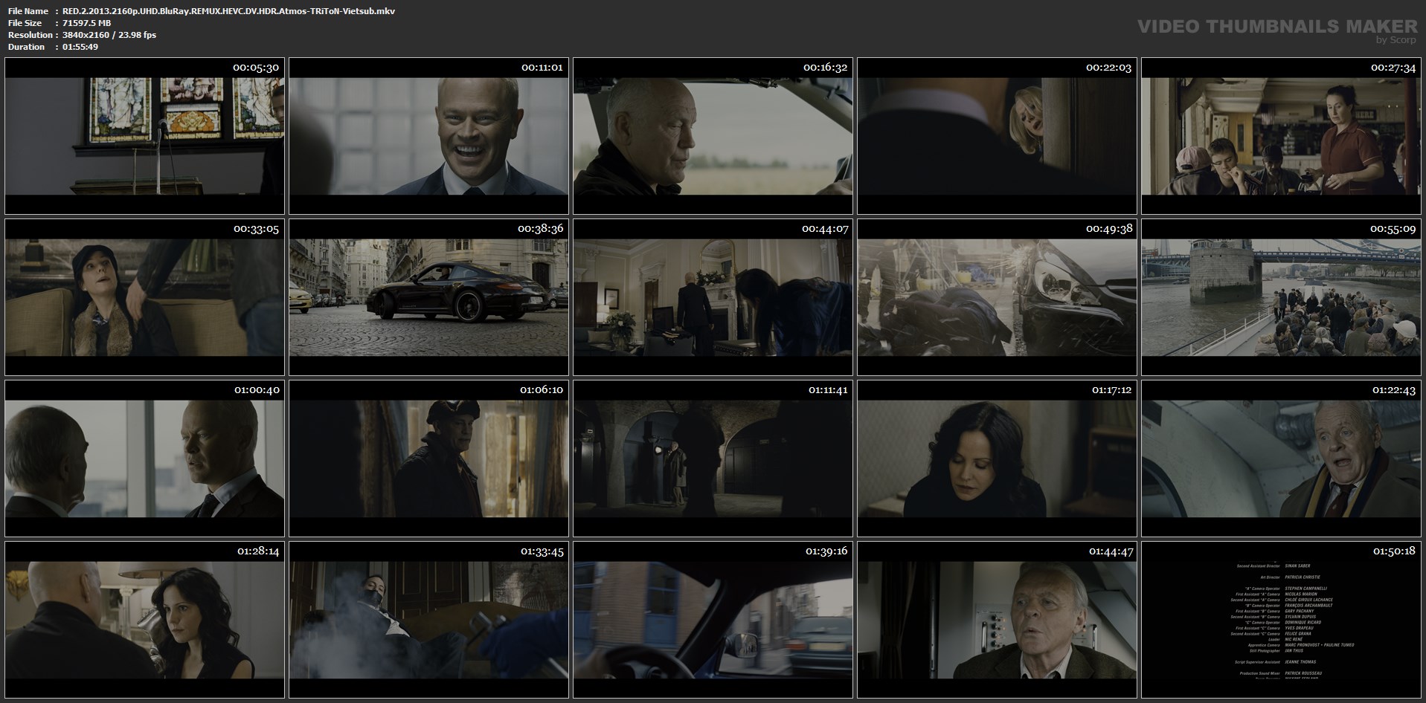Click the 00:05:30 timestamp label
Viewport: 1426px width, 703px height.
(256, 68)
